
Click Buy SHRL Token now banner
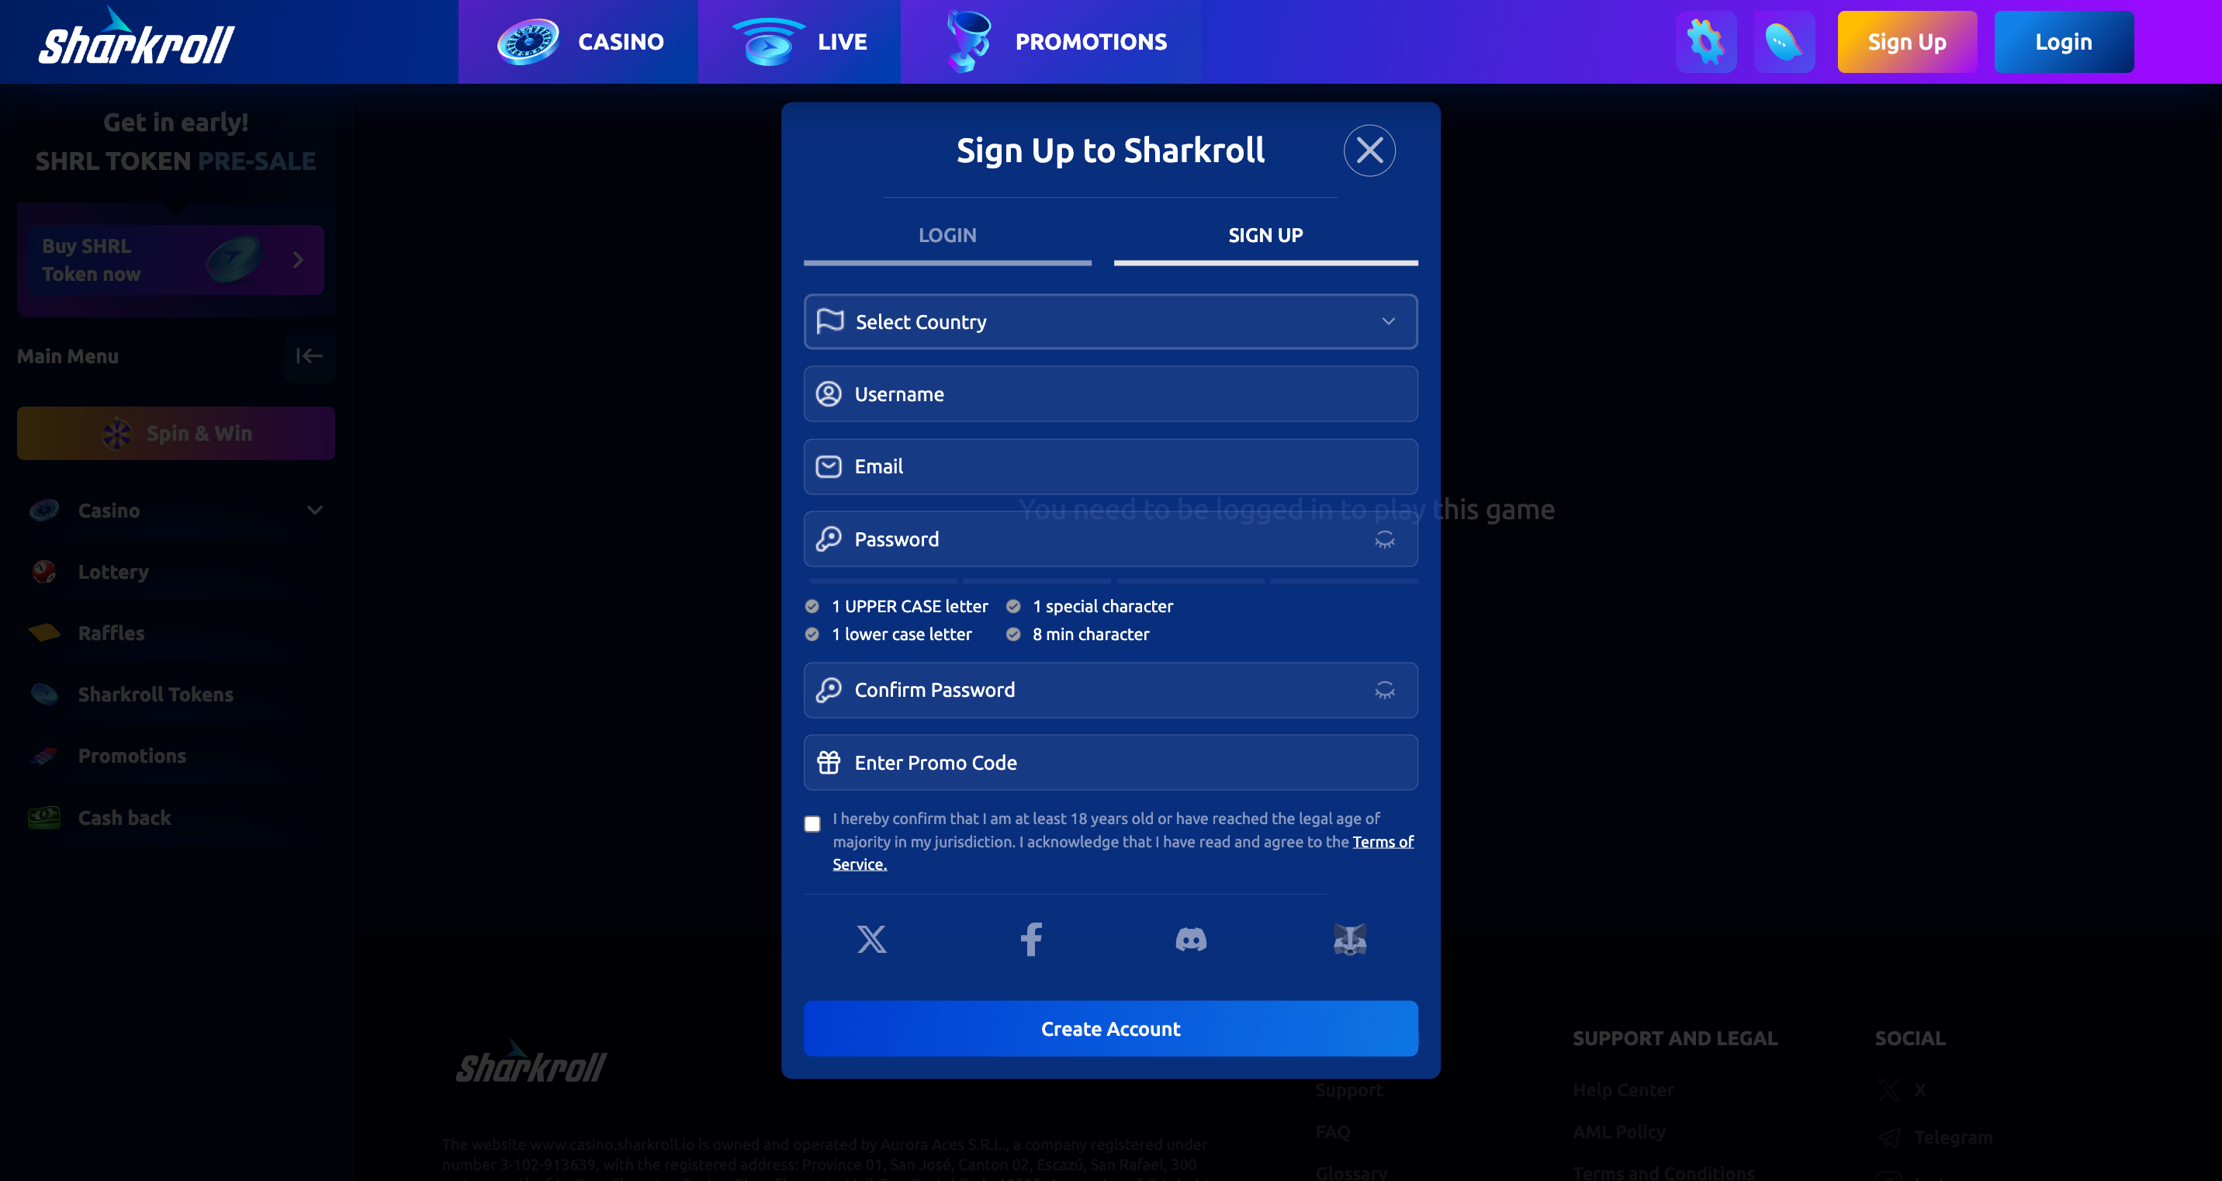coord(176,260)
